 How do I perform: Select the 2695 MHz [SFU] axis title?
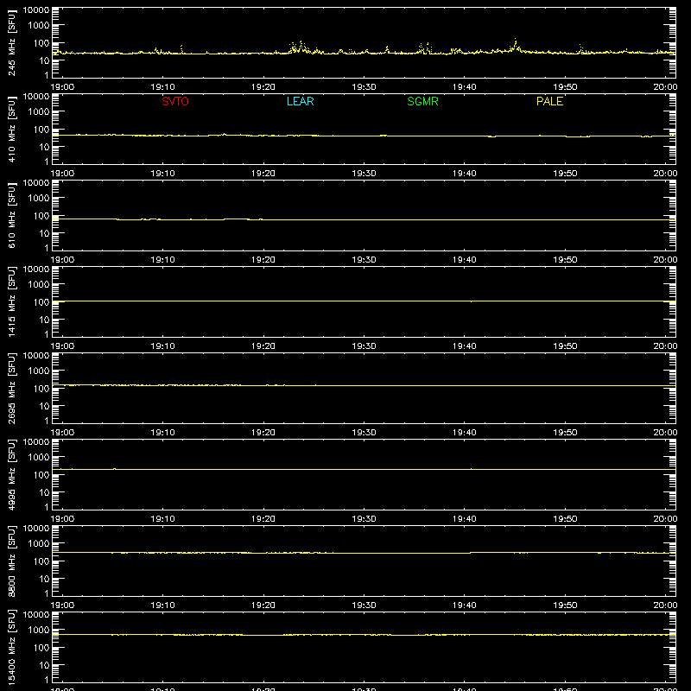pos(12,388)
